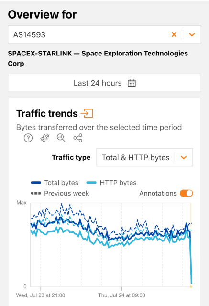
Task: Toggle the HTTP bytes legend series
Action: coord(111,183)
